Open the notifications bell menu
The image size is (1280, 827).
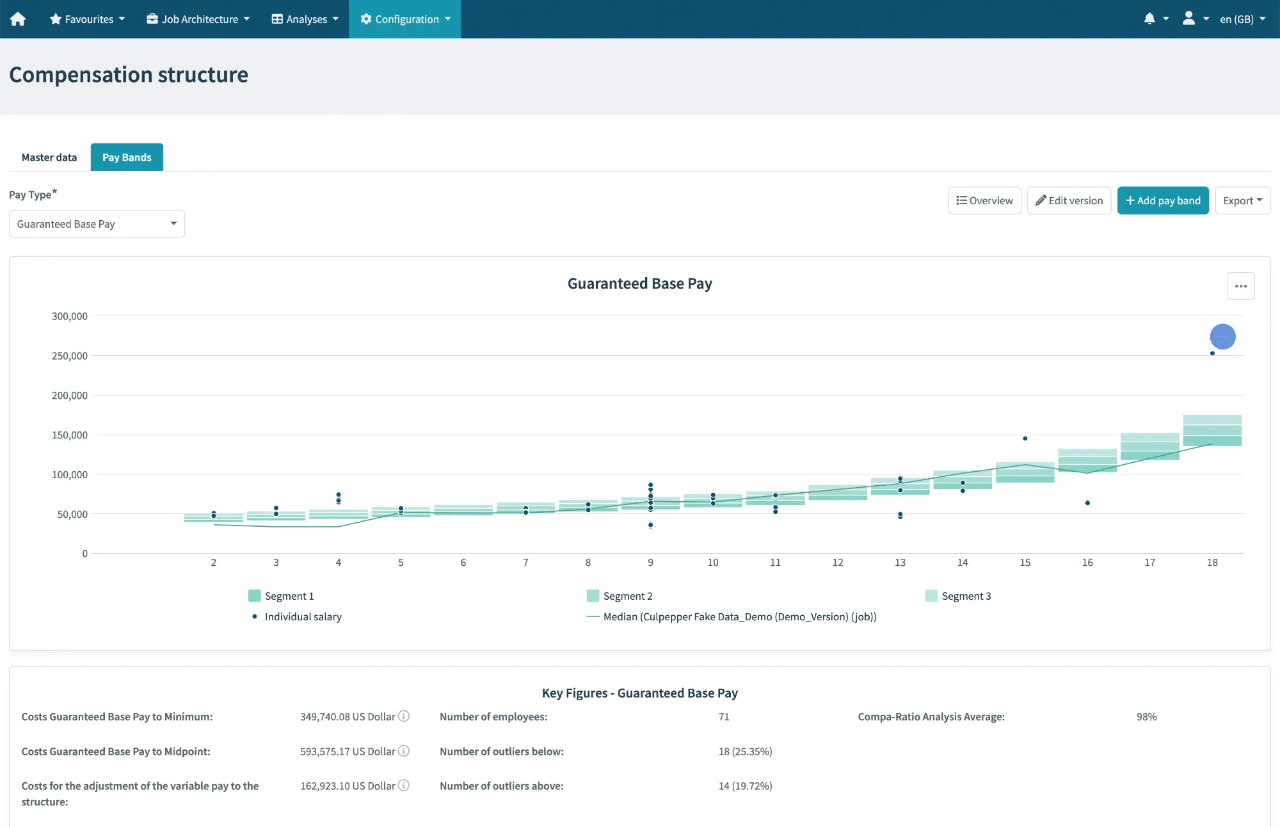point(1156,19)
